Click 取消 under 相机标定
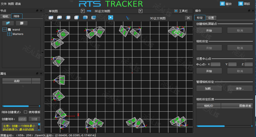The image size is (256, 137). 240,48
